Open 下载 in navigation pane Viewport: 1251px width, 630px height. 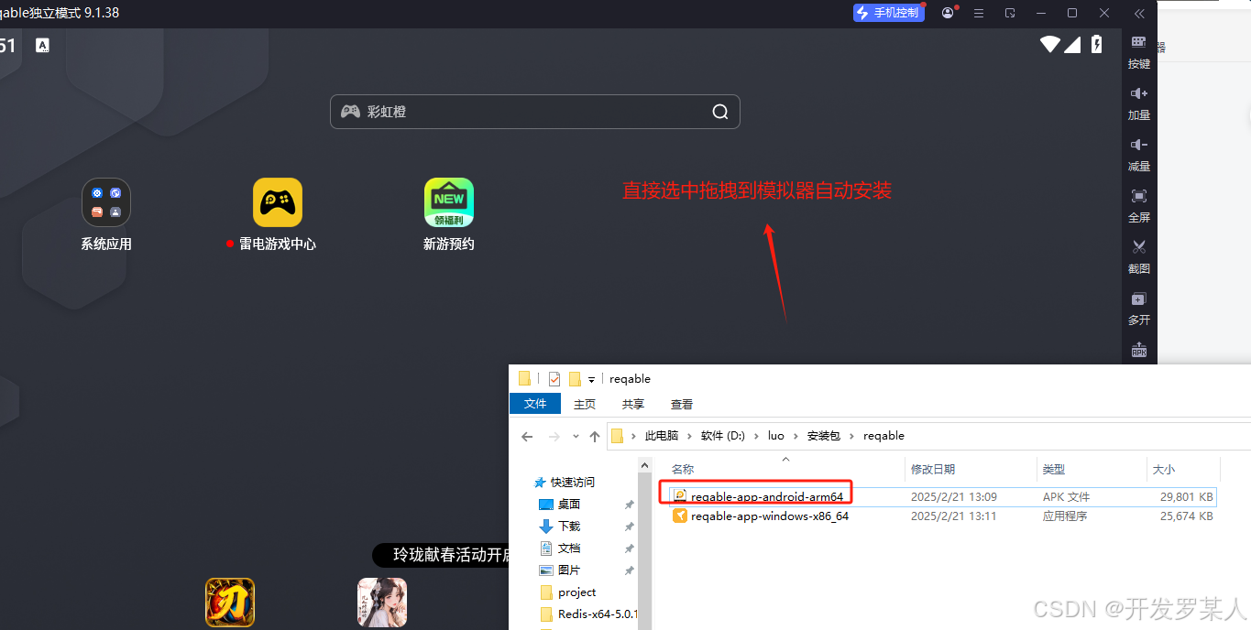click(x=568, y=526)
